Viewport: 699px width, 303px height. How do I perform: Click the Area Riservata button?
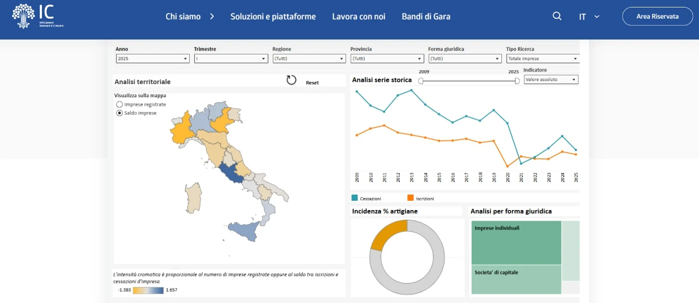[658, 16]
